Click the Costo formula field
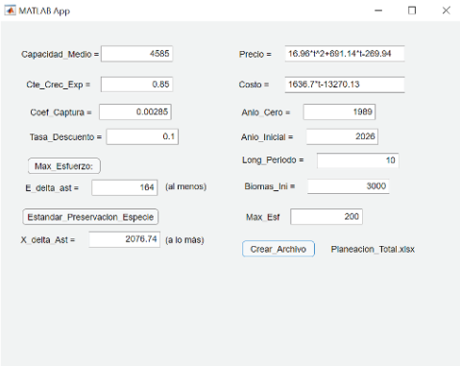The height and width of the screenshot is (366, 460). pyautogui.click(x=345, y=85)
